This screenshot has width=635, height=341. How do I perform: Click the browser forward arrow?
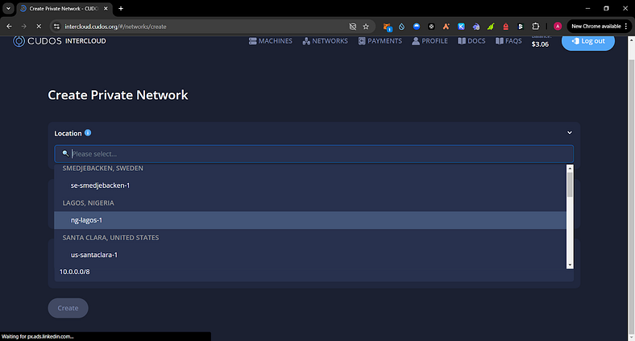click(x=24, y=27)
